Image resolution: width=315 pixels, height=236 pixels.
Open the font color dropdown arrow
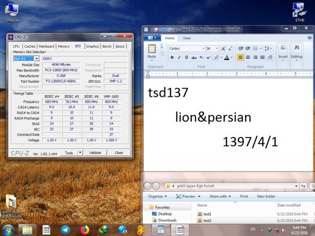pyautogui.click(x=231, y=58)
